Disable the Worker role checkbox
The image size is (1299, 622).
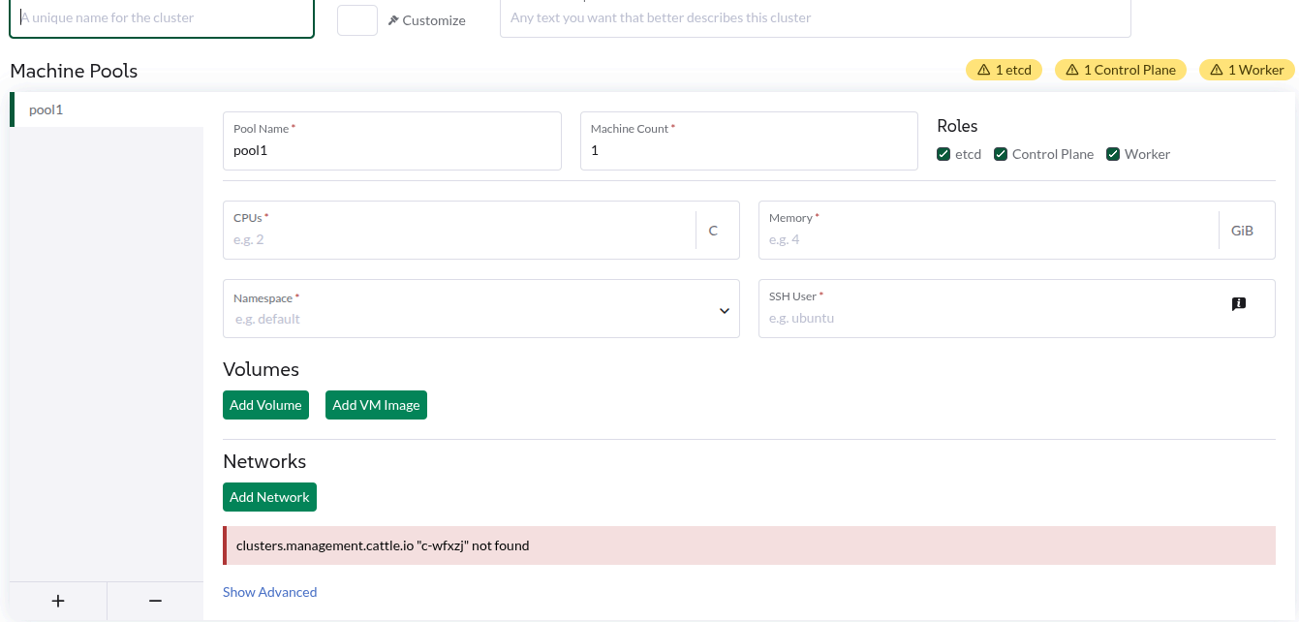[1113, 154]
